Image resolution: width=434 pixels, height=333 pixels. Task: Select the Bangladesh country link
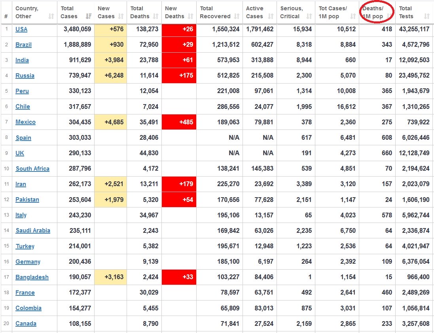click(32, 277)
